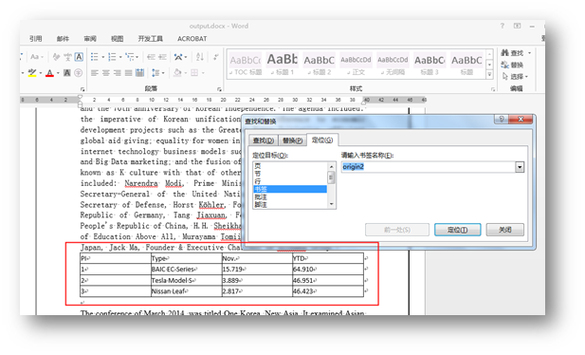Image resolution: width=585 pixels, height=355 pixels.
Task: Click the phonetic guide icon
Action: pos(67,57)
